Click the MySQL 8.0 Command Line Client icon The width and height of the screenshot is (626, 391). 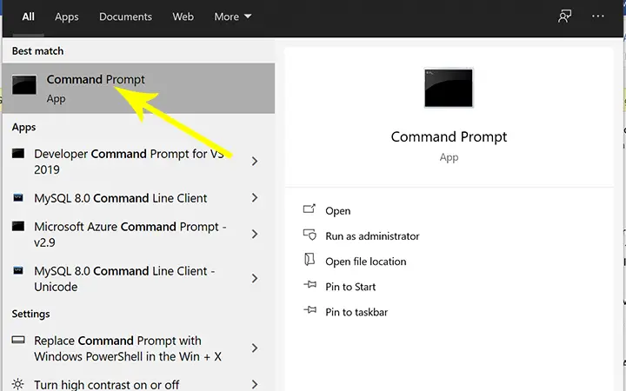[18, 197]
